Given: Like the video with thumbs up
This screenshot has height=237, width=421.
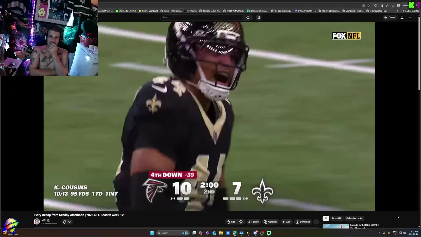Looking at the screenshot, I should [231, 222].
